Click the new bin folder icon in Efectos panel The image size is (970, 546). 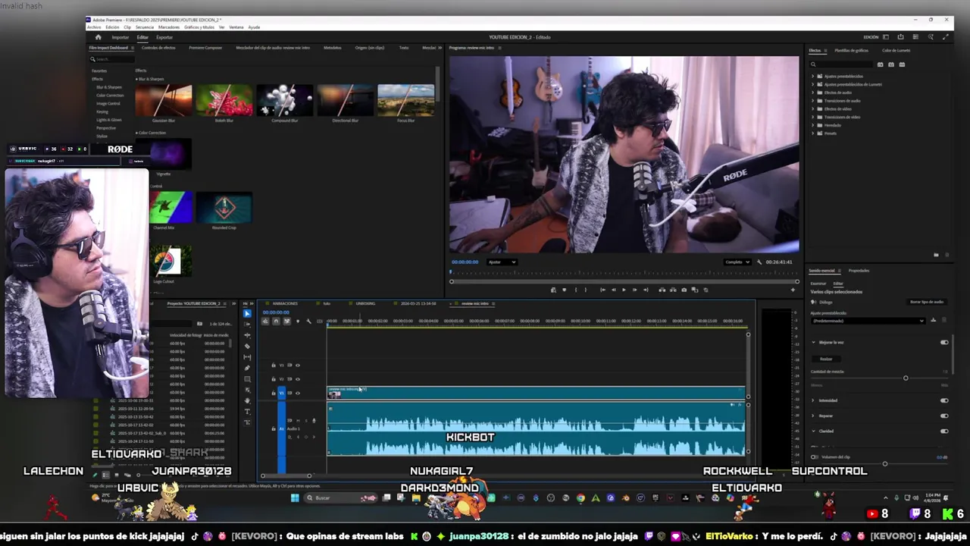coord(936,255)
